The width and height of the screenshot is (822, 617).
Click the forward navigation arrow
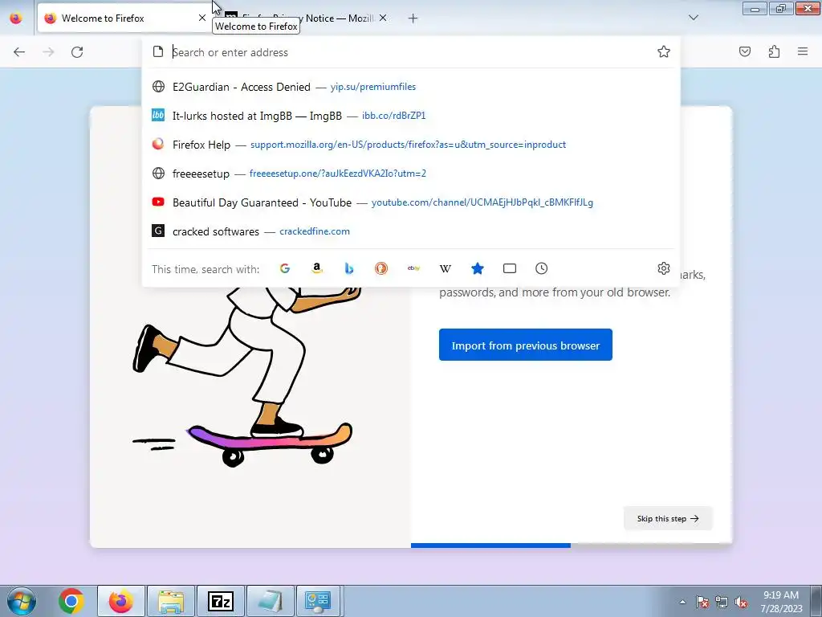48,52
